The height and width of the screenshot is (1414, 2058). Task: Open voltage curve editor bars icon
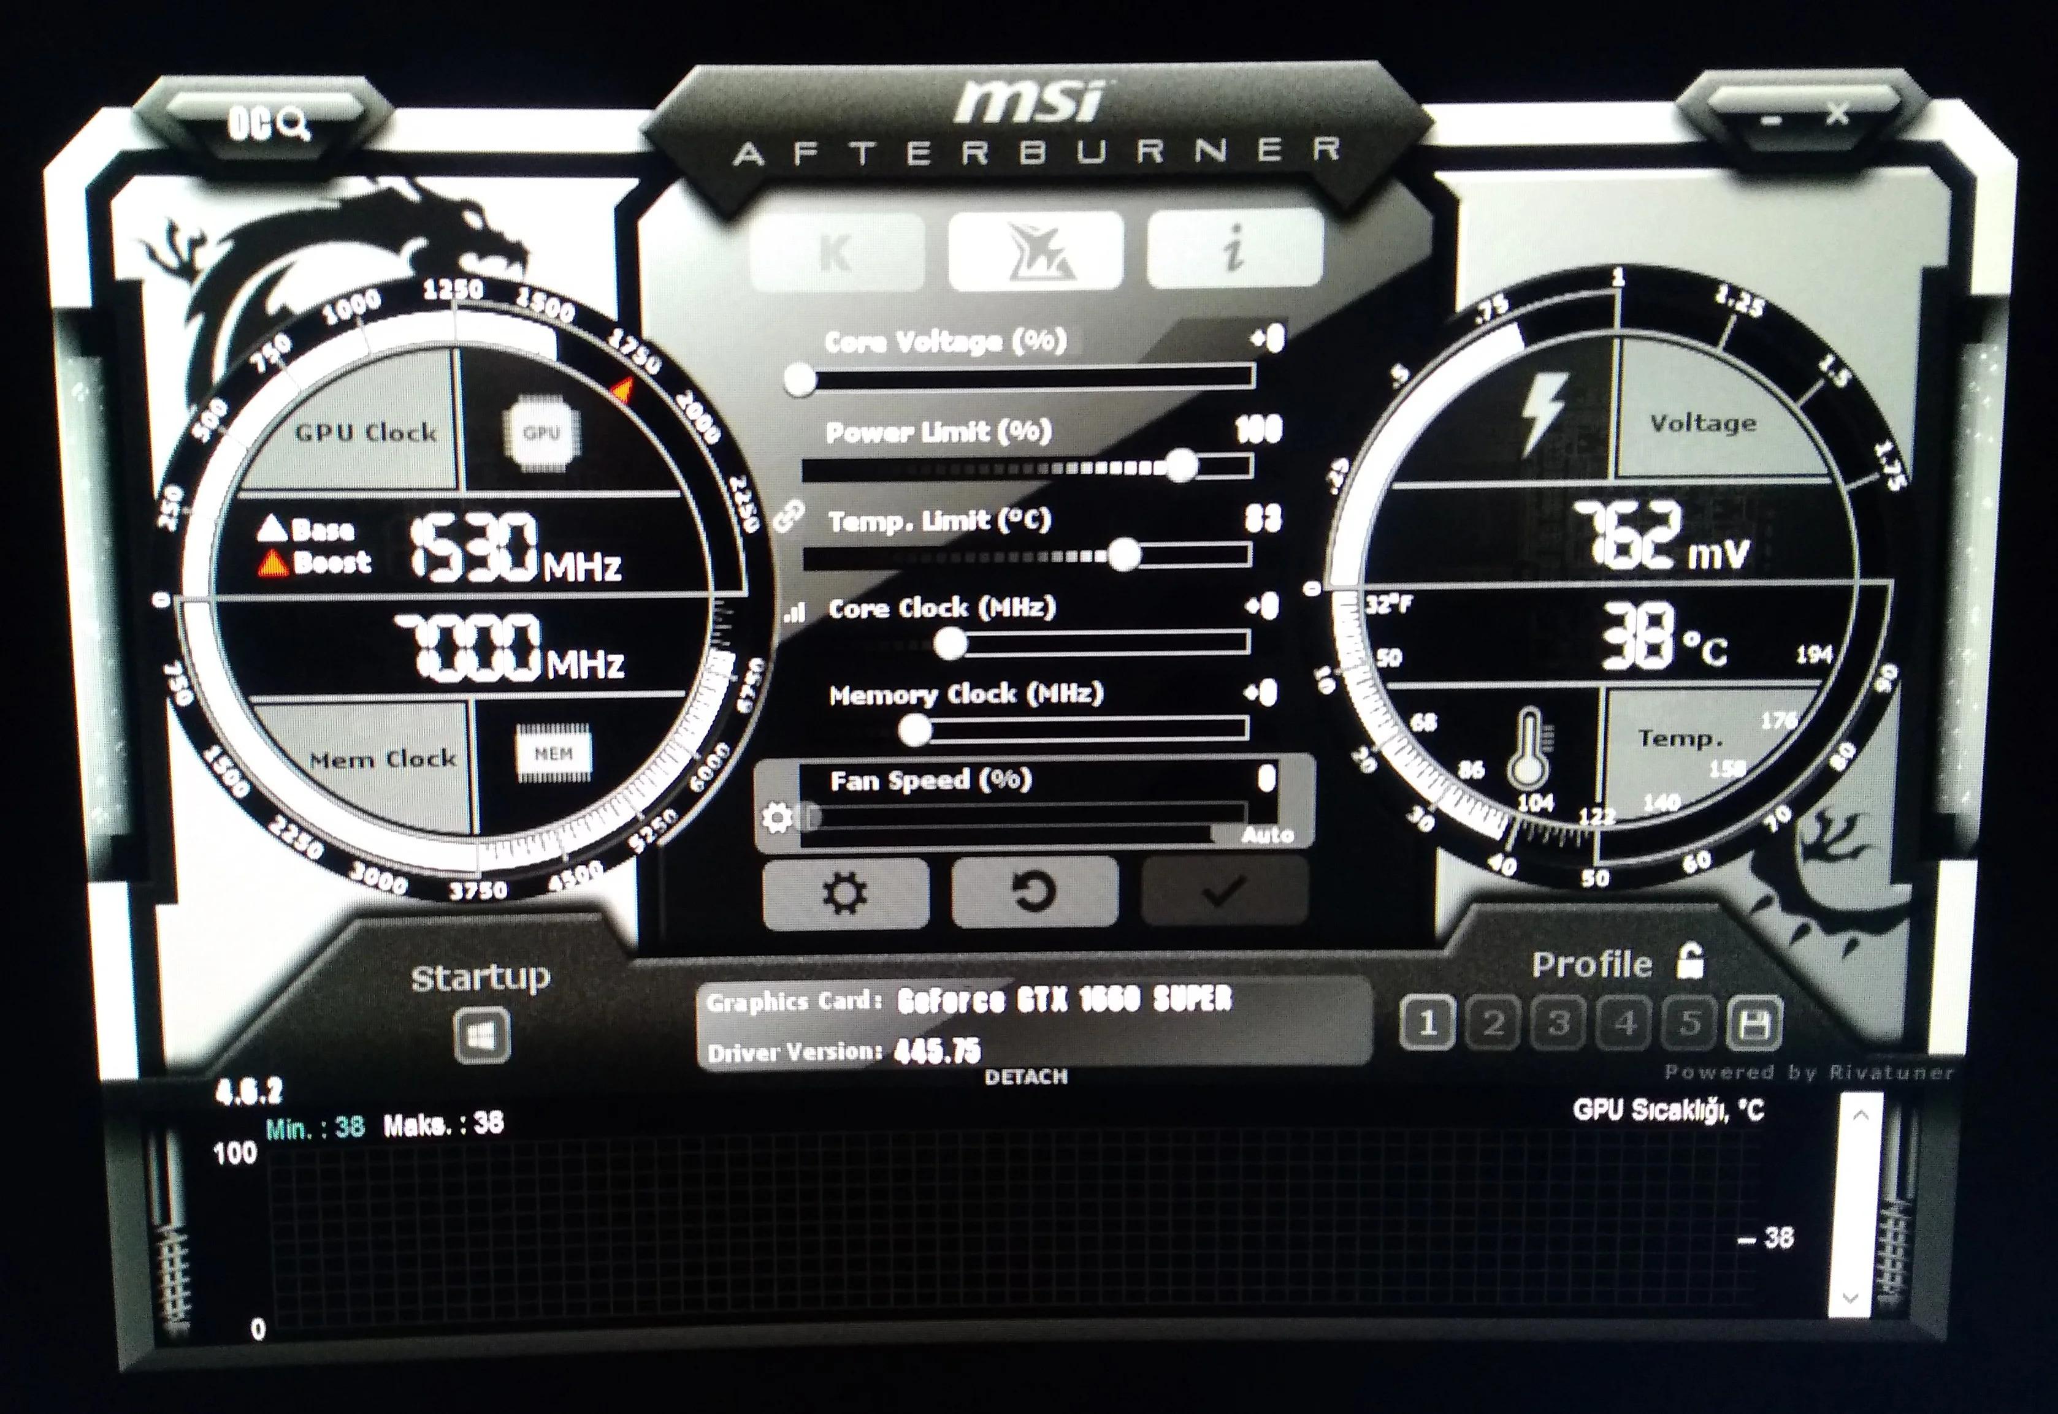[795, 612]
